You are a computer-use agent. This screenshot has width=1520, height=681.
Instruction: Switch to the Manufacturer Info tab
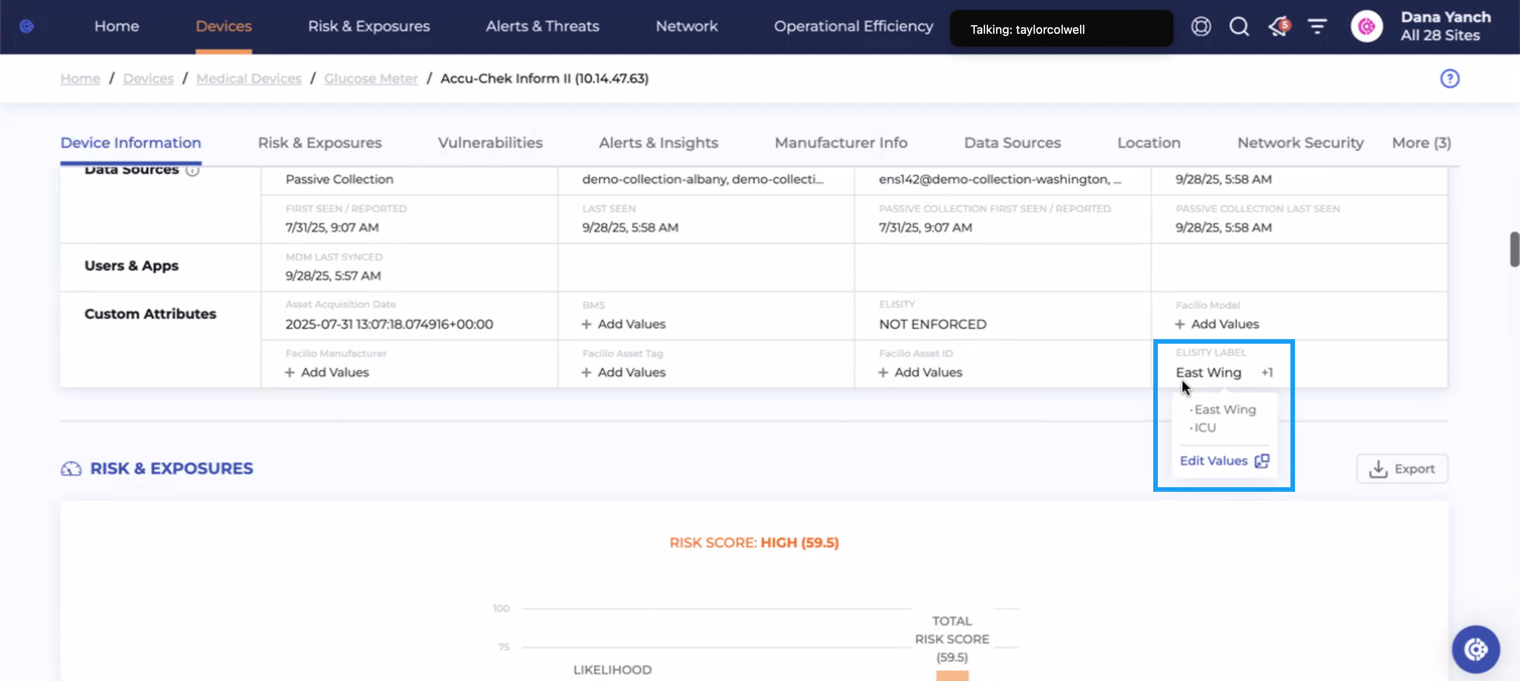(x=841, y=143)
